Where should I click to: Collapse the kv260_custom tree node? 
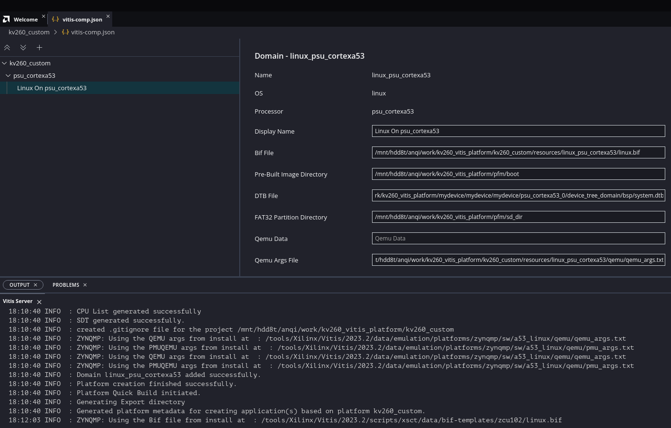point(4,63)
